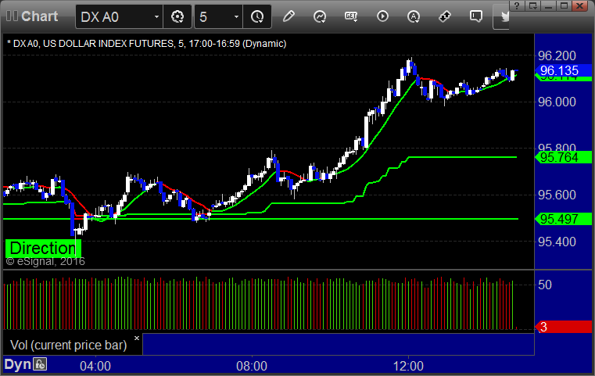This screenshot has width=595, height=376.
Task: Click the trading arrows icon in toolbar
Action: pyautogui.click(x=445, y=16)
